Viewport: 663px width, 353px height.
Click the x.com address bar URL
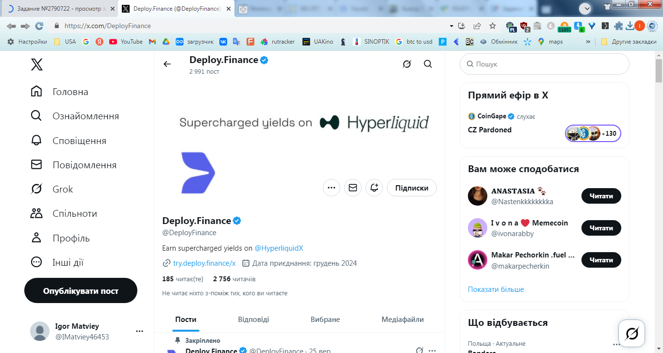108,26
